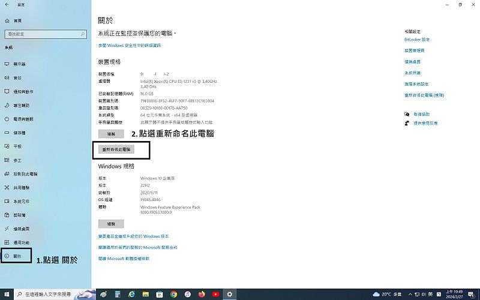Open the Home (首頁) page in Settings
480x300 pixels.
click(13, 21)
